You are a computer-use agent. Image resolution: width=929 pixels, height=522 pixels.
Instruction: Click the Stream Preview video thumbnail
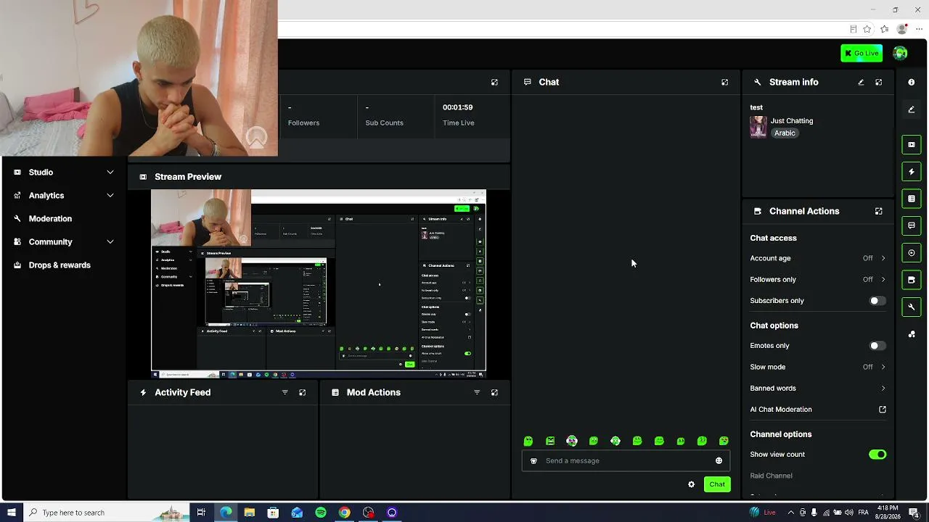pyautogui.click(x=319, y=284)
